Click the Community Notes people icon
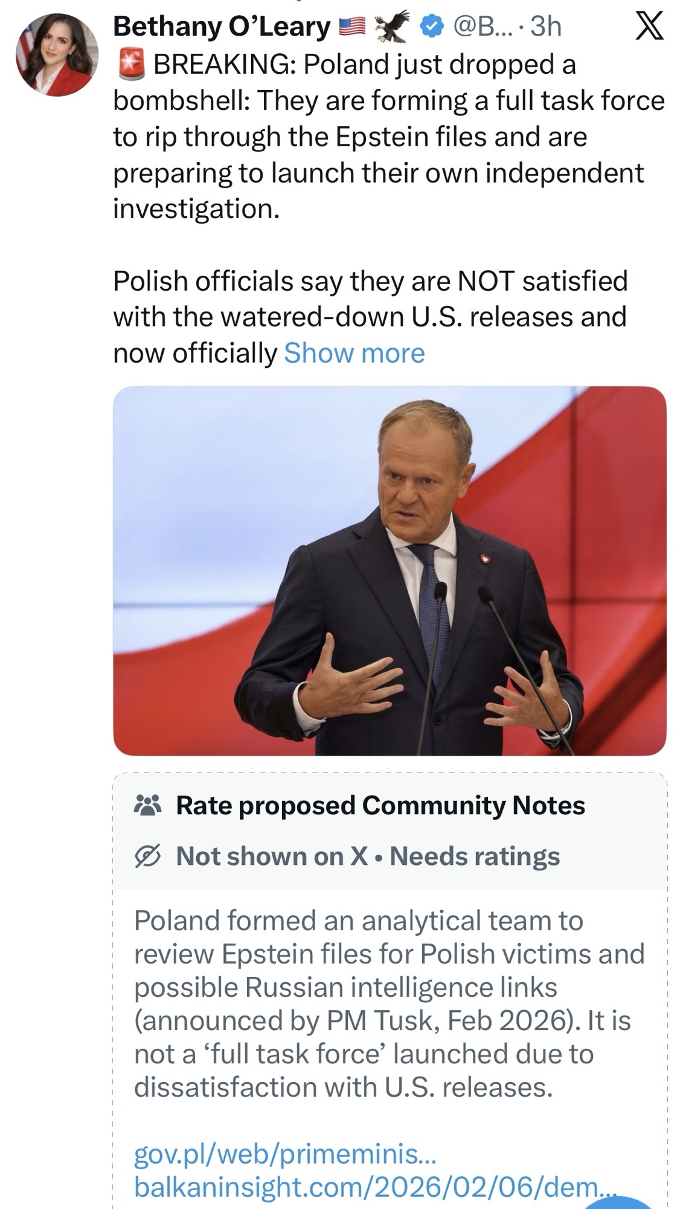The width and height of the screenshot is (683, 1209). click(x=147, y=805)
